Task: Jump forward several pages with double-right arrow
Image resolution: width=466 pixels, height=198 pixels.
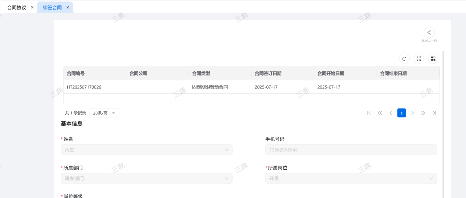Action: (423, 113)
